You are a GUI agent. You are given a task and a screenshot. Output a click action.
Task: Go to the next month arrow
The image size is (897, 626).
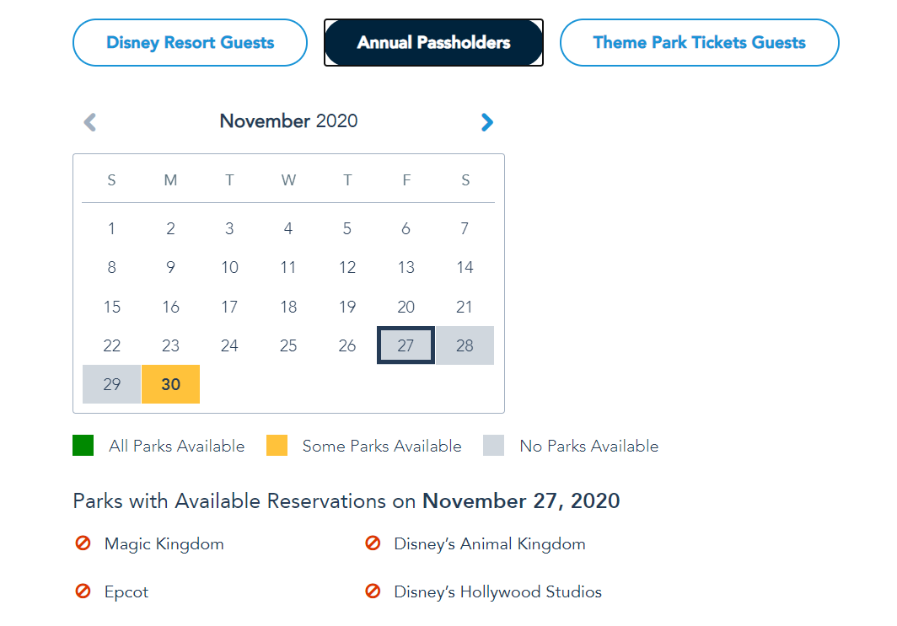(x=486, y=122)
